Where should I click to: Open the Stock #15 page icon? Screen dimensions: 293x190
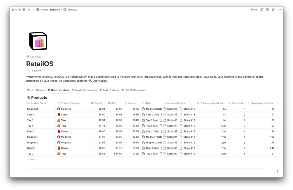(181, 109)
